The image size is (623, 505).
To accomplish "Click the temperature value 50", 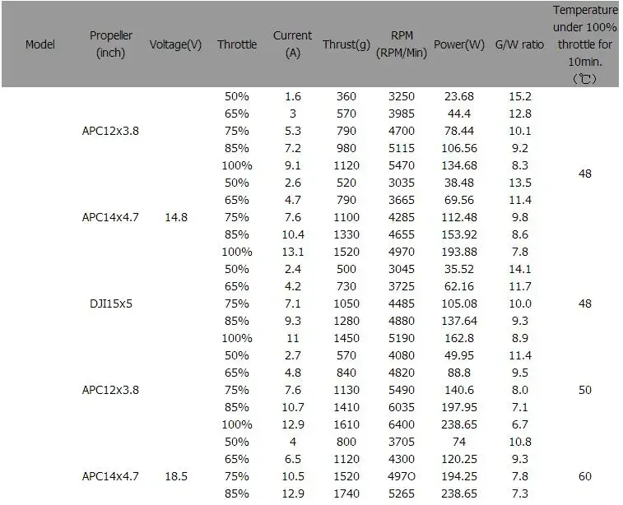I will (585, 390).
